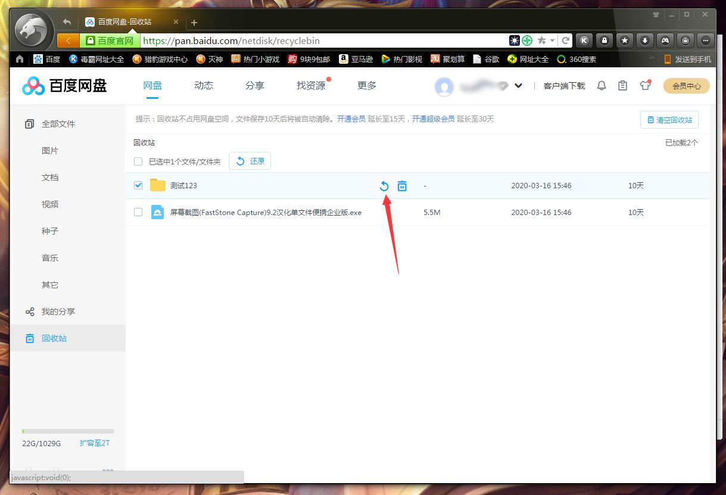Open the task list clipboard icon
The image size is (726, 495).
(x=622, y=85)
